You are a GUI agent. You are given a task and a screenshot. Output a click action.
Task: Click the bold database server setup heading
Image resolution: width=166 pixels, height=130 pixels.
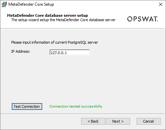coord(48,15)
